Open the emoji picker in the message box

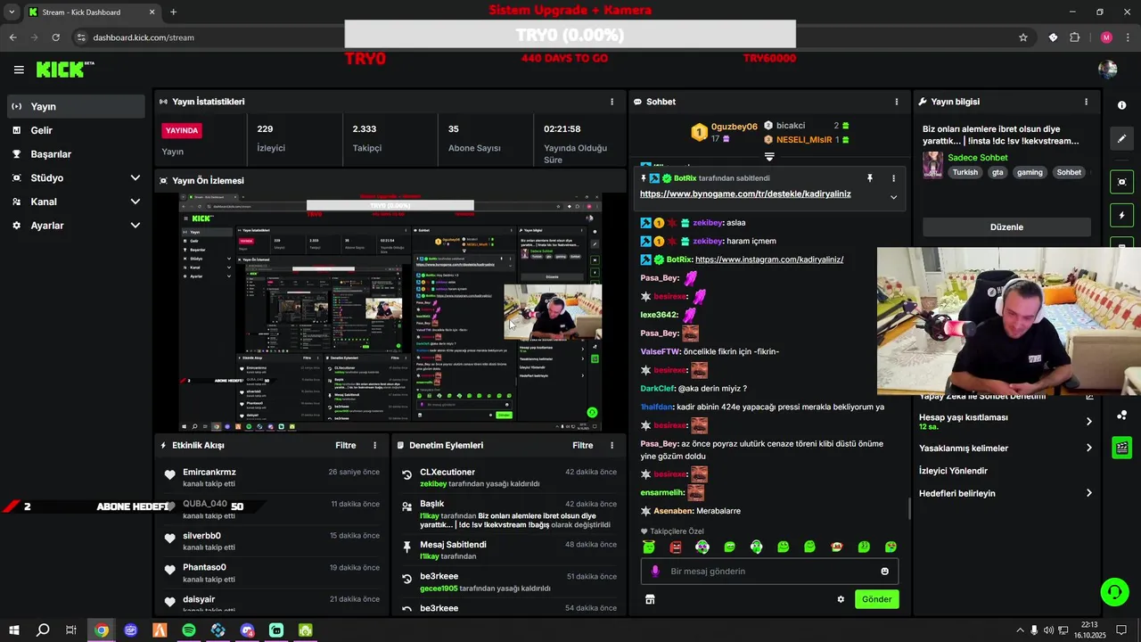click(x=884, y=572)
